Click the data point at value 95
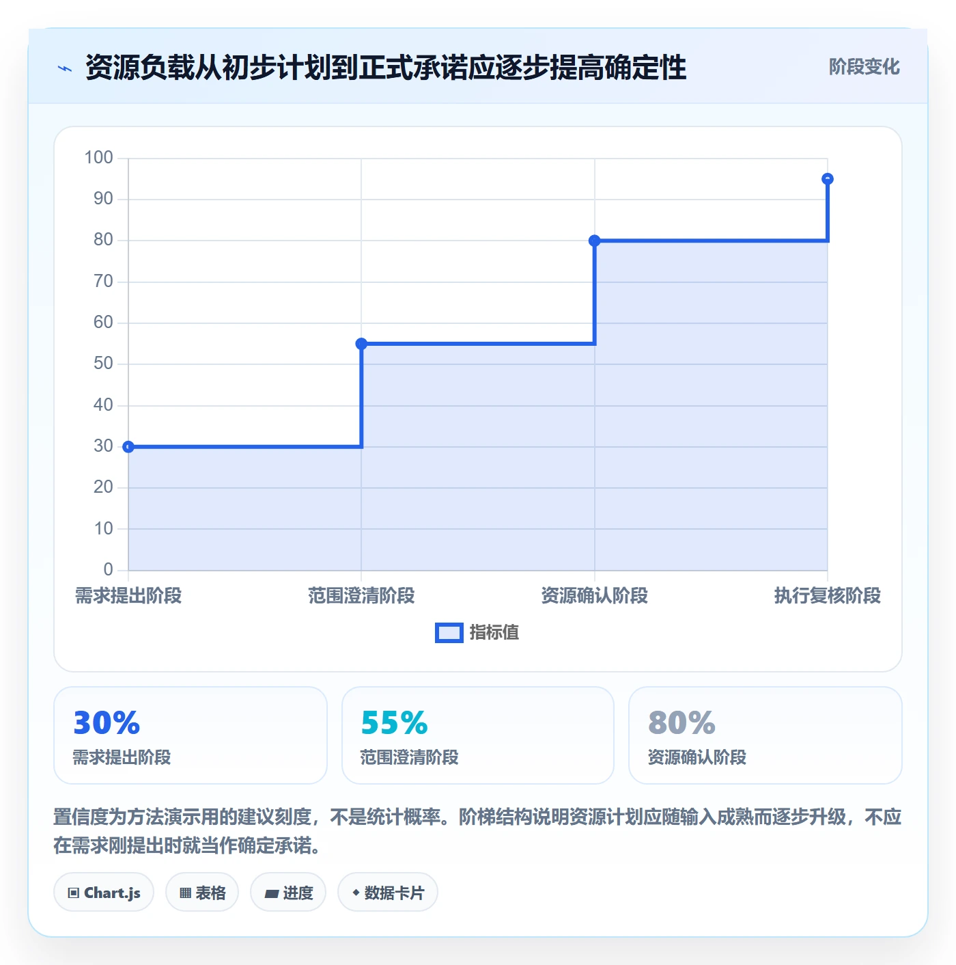The image size is (956, 965). 827,179
